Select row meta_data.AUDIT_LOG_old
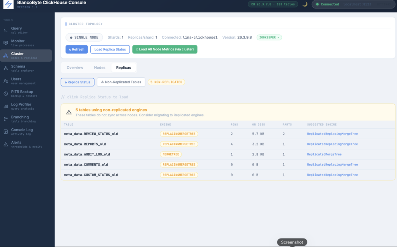This screenshot has width=397, height=247. [x=228, y=154]
